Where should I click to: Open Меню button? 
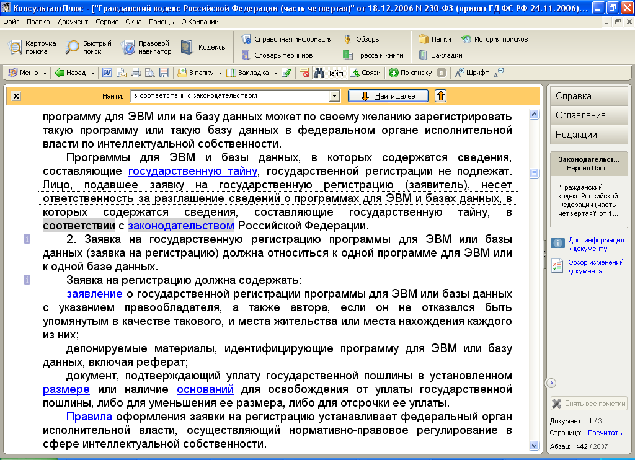coord(24,73)
